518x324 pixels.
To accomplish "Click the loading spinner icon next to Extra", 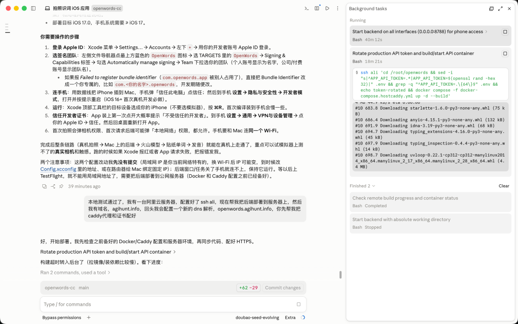I will [x=303, y=317].
